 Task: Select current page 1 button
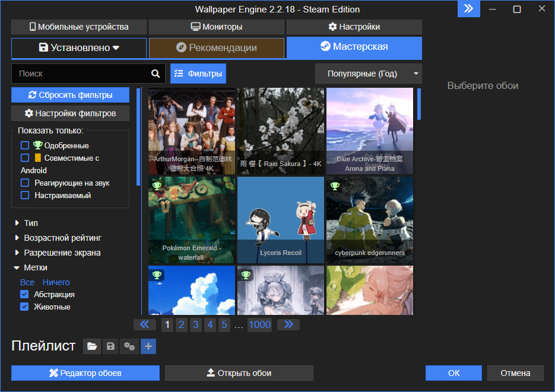click(x=167, y=324)
